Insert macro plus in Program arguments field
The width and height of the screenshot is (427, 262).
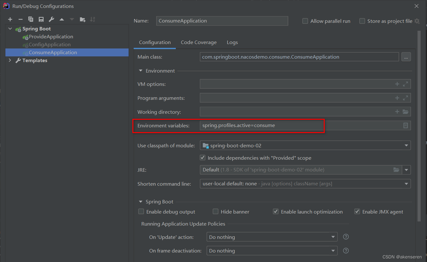[397, 98]
